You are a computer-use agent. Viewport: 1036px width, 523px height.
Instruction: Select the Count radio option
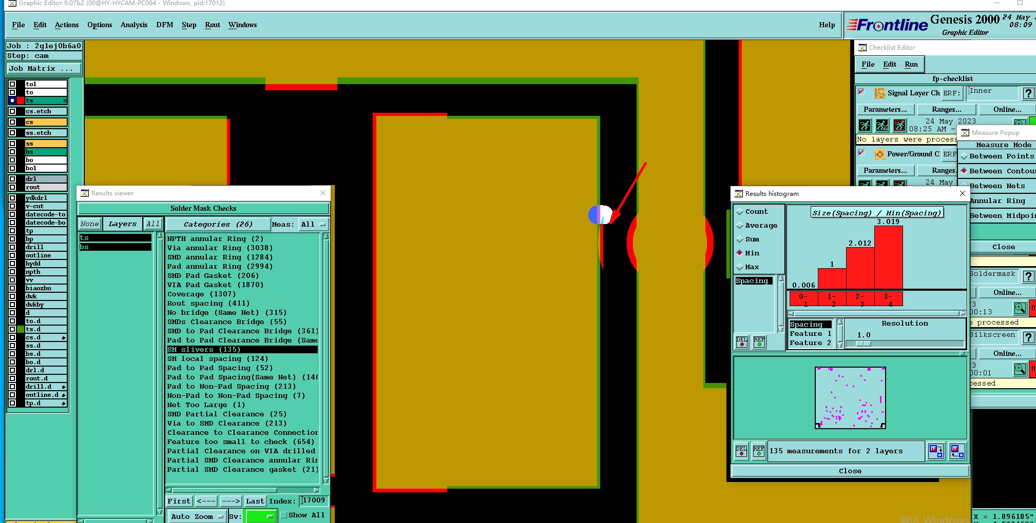click(740, 211)
